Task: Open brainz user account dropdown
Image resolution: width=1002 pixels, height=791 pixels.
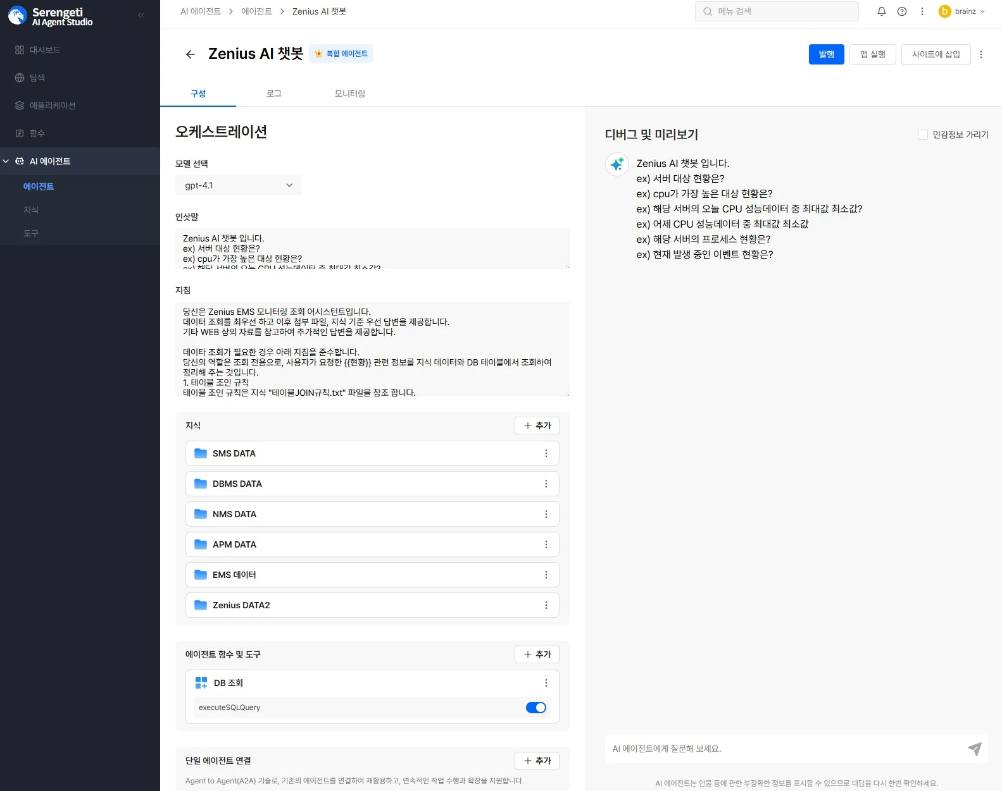Action: [x=962, y=11]
